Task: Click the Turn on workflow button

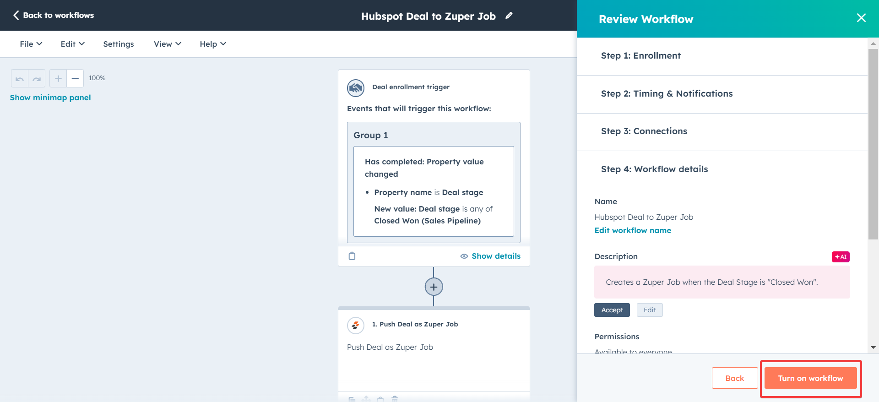Action: point(810,378)
